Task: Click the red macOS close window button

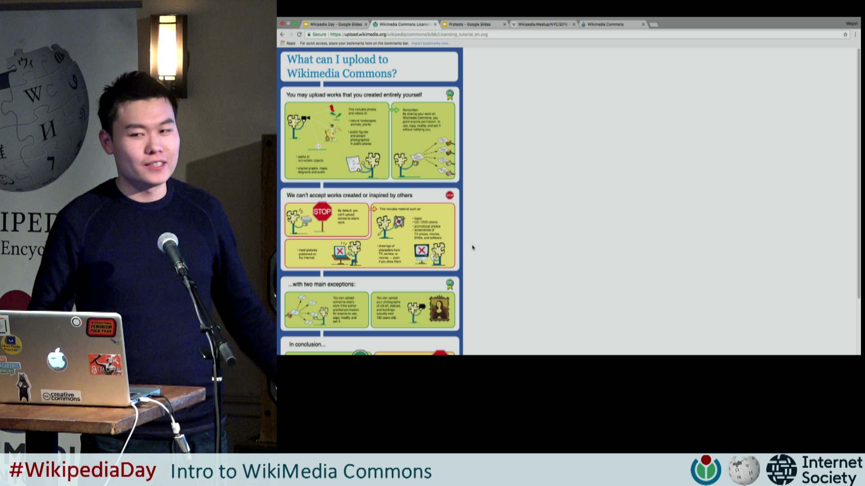Action: [282, 23]
